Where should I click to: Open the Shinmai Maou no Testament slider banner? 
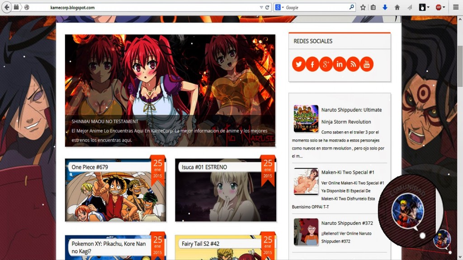point(170,90)
